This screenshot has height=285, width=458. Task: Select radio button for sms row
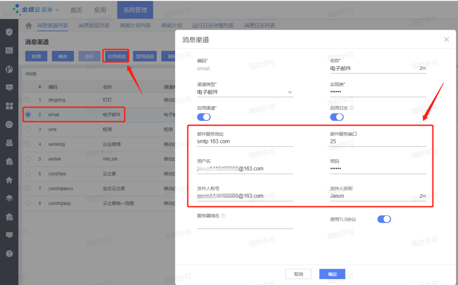tap(28, 129)
